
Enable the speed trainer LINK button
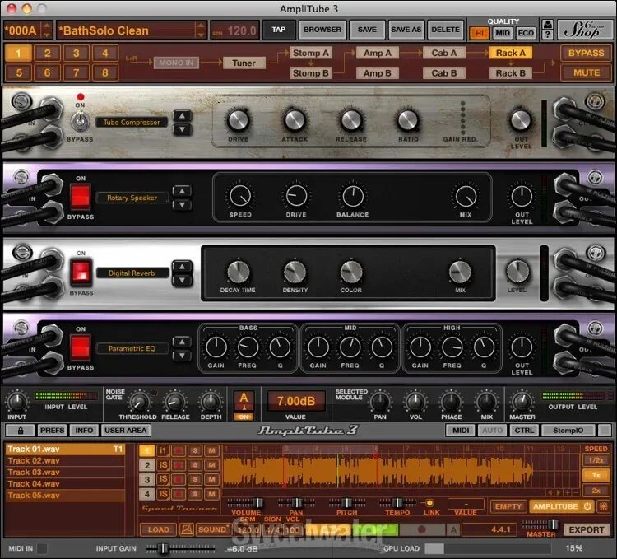pyautogui.click(x=428, y=502)
